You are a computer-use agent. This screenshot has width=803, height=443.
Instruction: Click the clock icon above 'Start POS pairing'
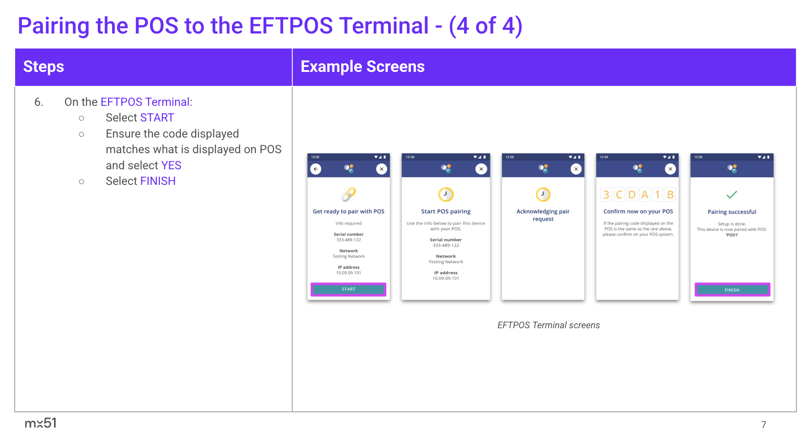(446, 194)
